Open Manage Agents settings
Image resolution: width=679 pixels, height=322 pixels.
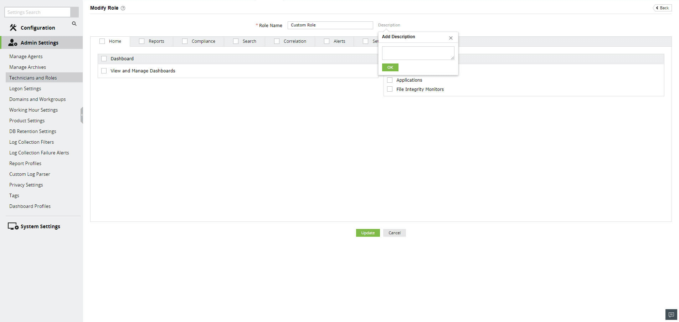(x=26, y=56)
